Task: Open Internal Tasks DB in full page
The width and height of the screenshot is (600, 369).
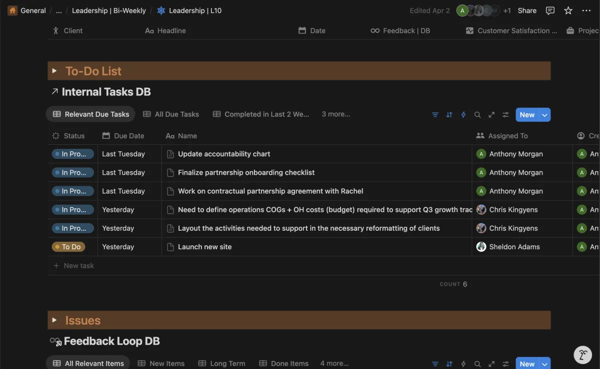Action: pos(491,115)
